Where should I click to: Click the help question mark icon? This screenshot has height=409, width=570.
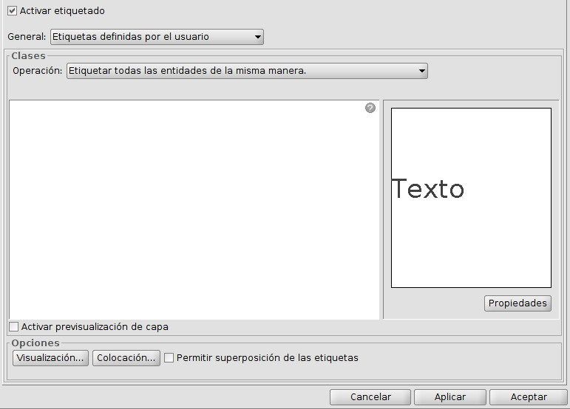[x=370, y=108]
